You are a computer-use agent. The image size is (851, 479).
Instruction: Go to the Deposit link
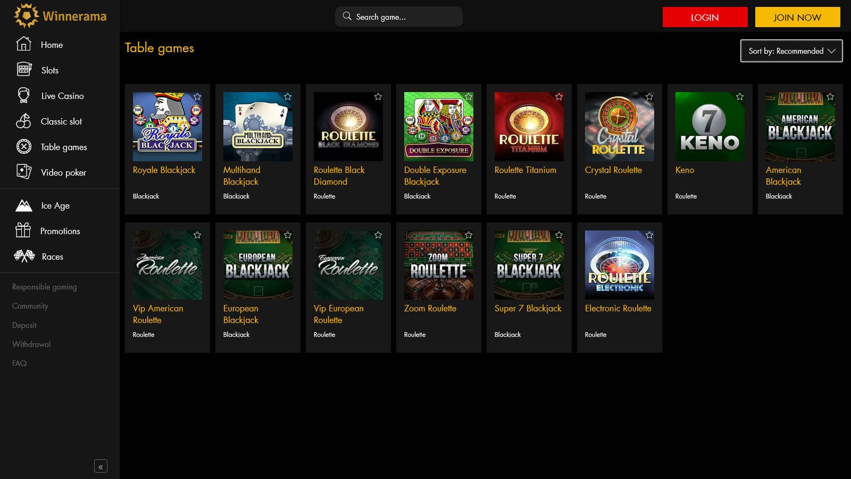(24, 325)
